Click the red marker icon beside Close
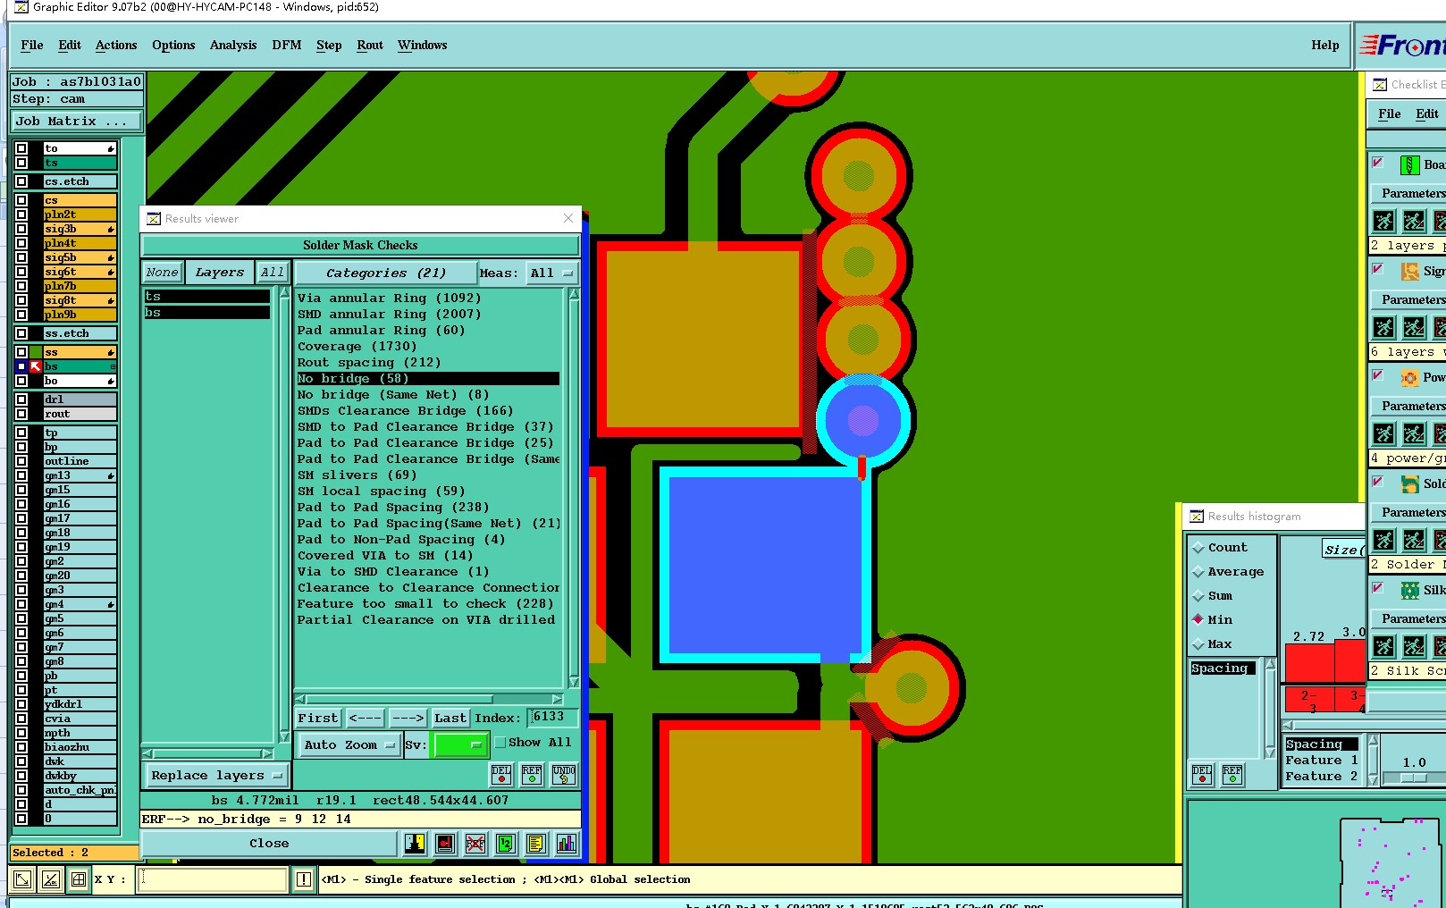Viewport: 1446px width, 908px height. (x=444, y=843)
